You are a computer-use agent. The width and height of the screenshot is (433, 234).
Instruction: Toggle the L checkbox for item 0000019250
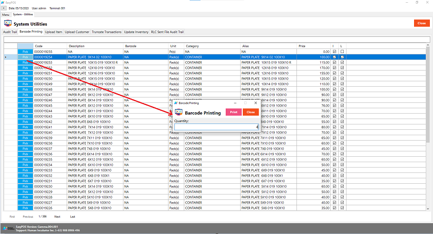342,79
